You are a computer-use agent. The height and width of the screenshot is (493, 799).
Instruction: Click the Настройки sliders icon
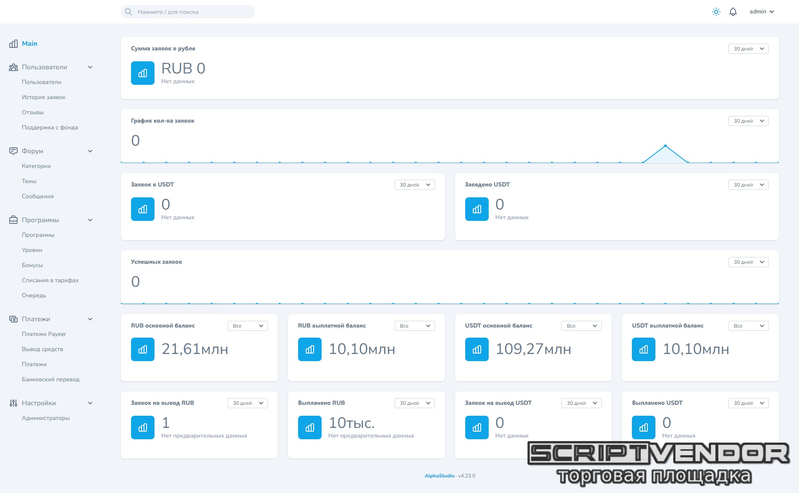click(x=13, y=403)
